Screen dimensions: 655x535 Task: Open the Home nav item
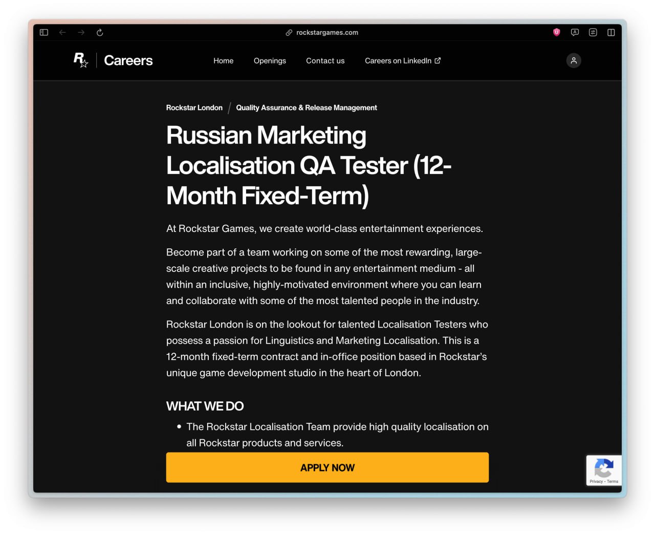224,60
